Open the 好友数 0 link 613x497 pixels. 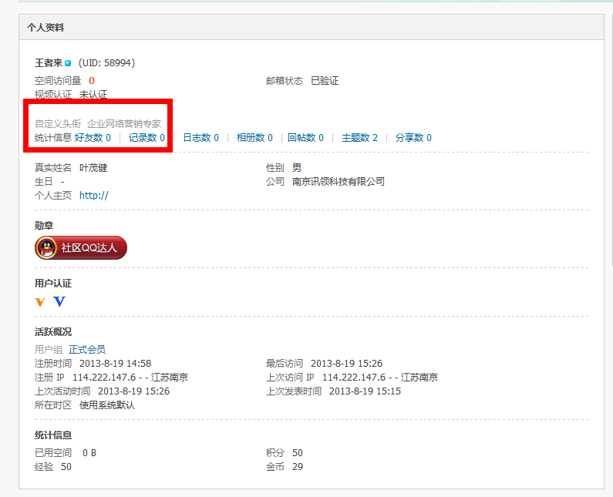[x=93, y=137]
